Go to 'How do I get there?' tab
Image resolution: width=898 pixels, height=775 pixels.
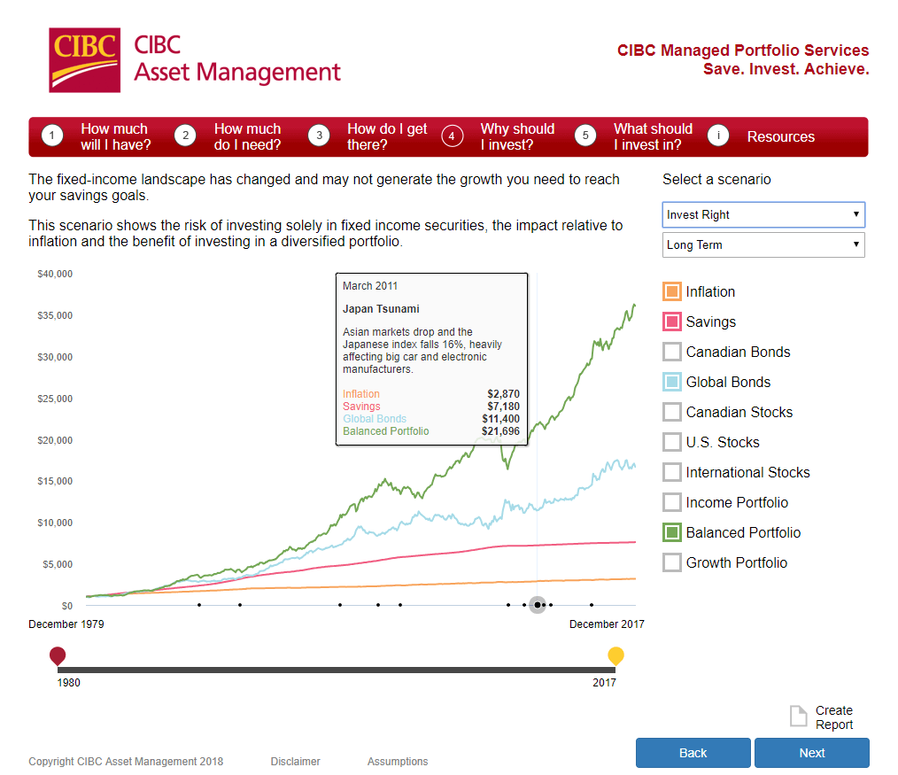click(387, 137)
